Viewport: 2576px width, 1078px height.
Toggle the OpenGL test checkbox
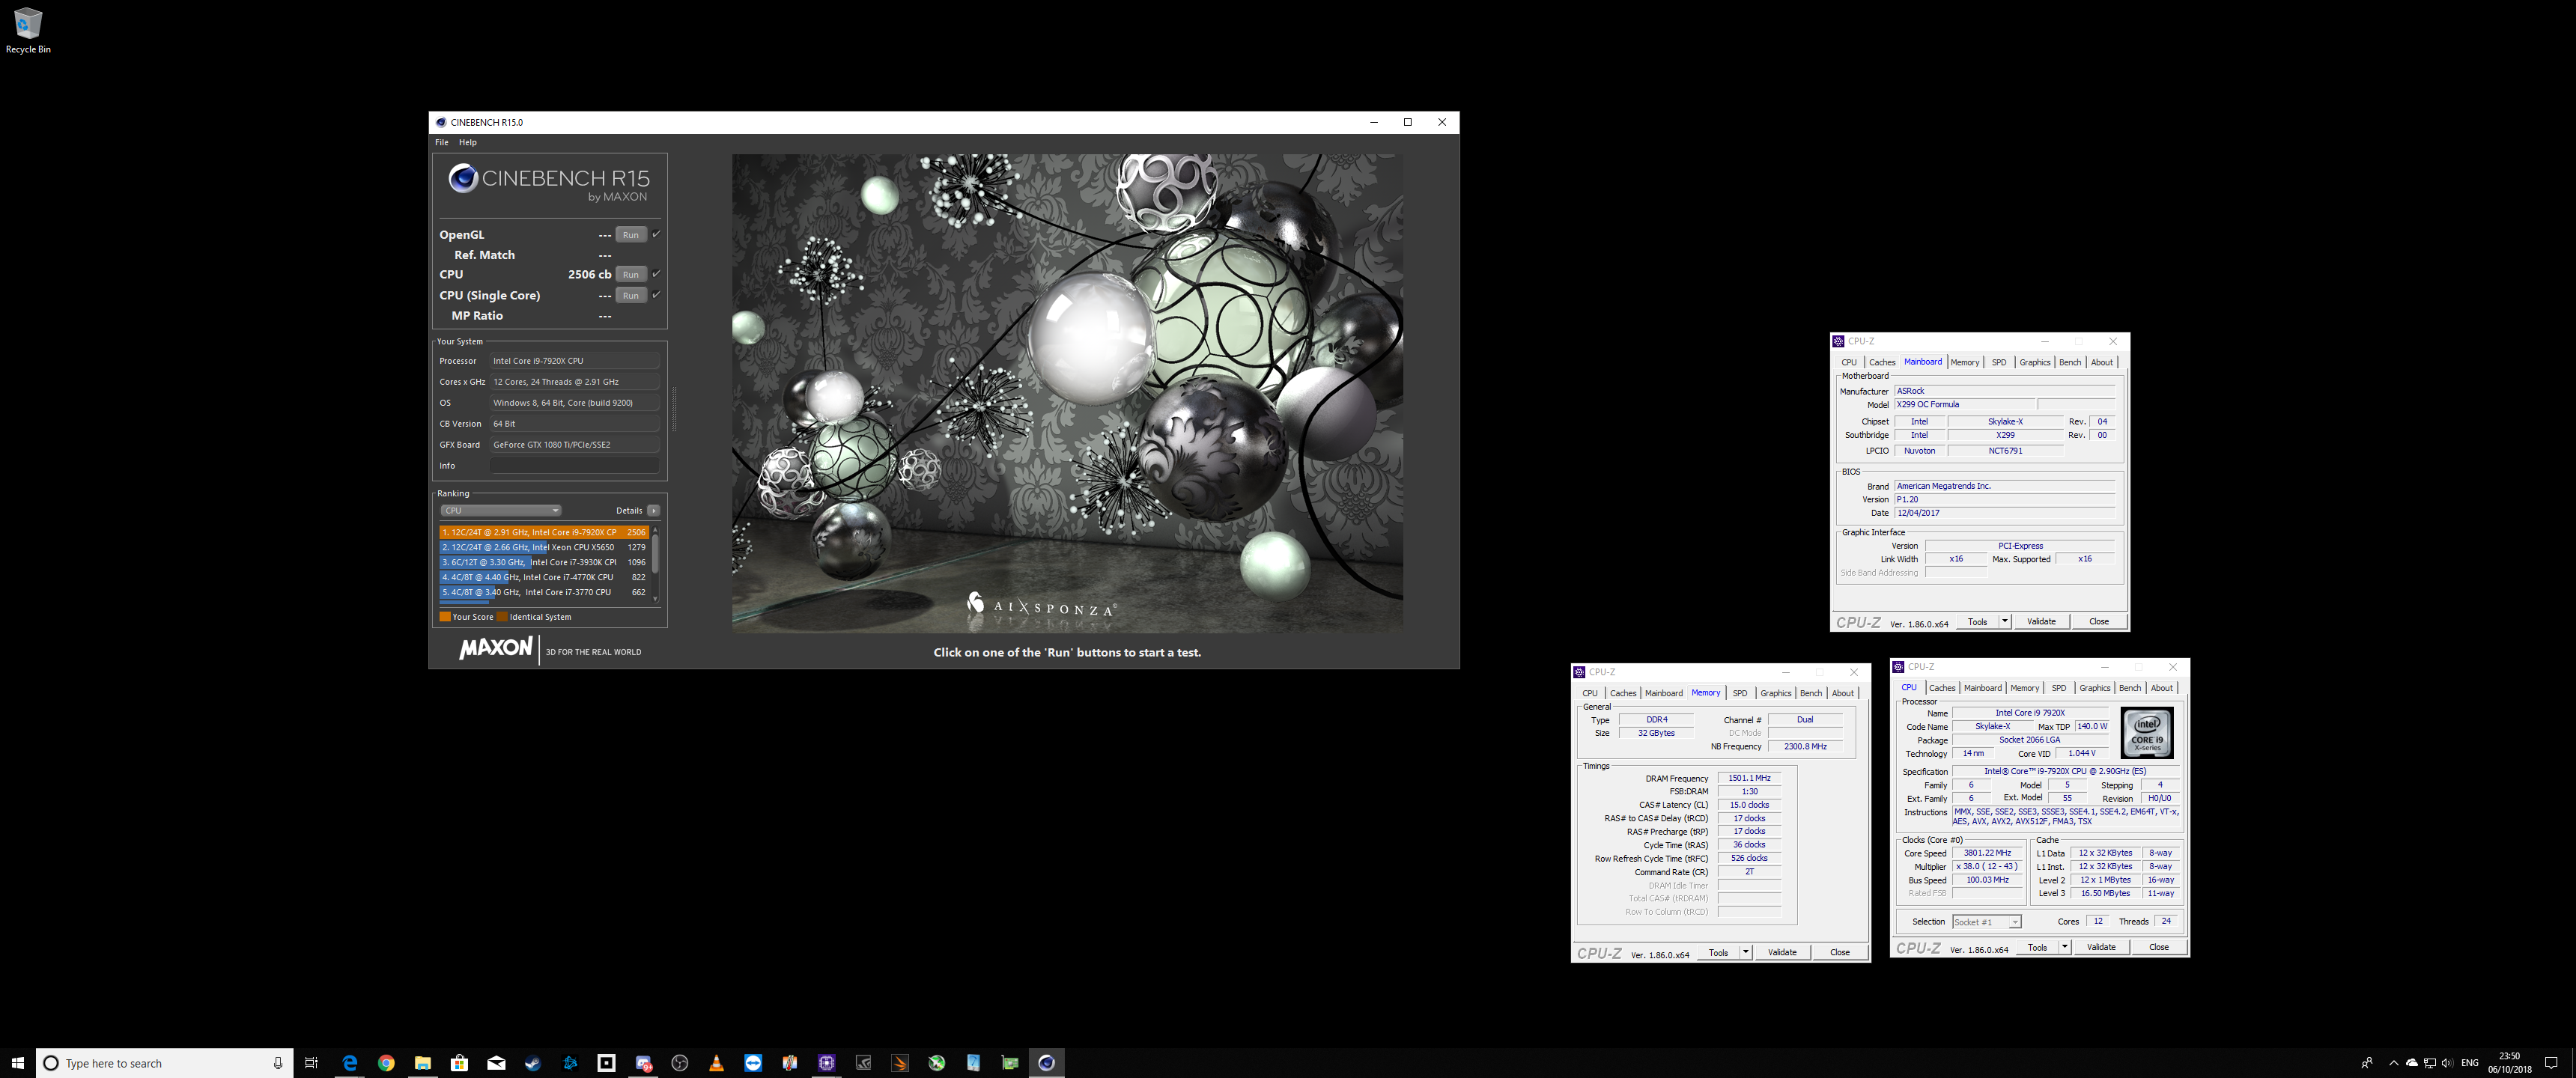point(656,234)
